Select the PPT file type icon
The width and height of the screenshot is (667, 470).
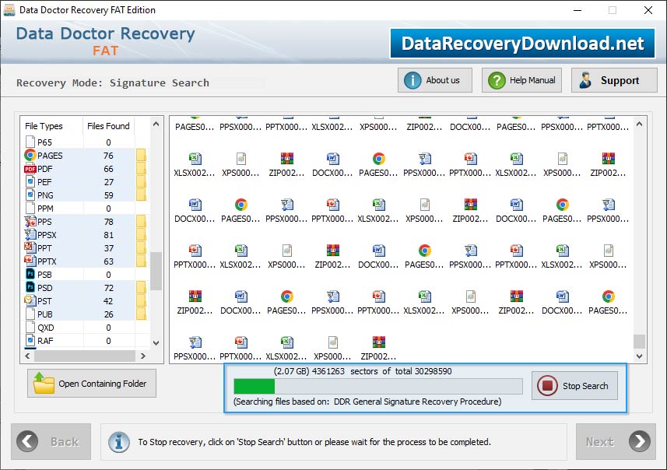tap(30, 248)
